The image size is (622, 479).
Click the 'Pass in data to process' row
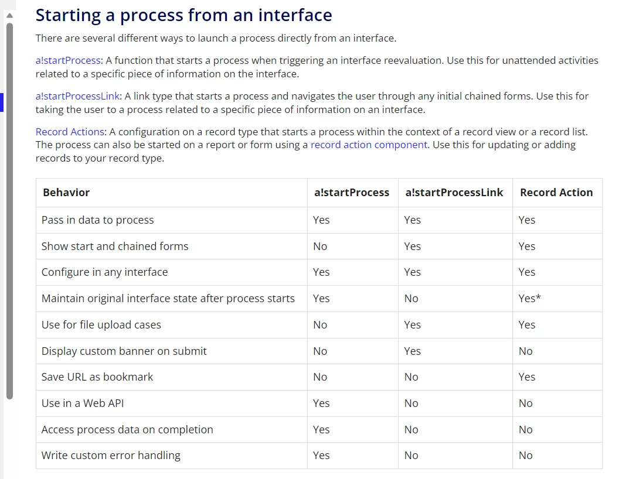click(319, 220)
